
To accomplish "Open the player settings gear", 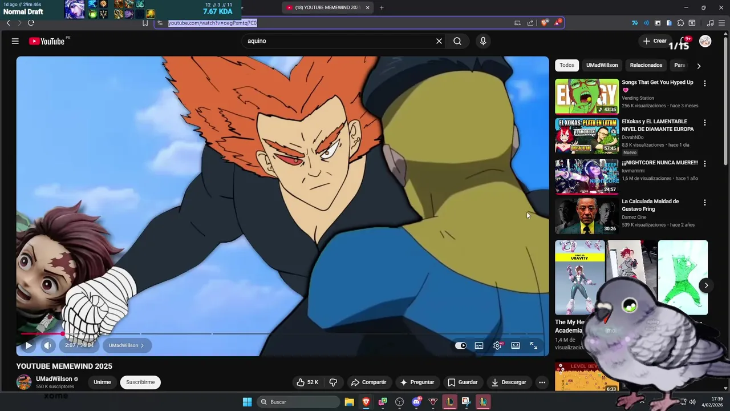I will 497,345.
